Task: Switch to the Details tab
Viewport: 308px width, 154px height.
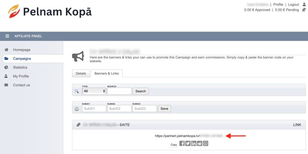Action: pos(81,74)
